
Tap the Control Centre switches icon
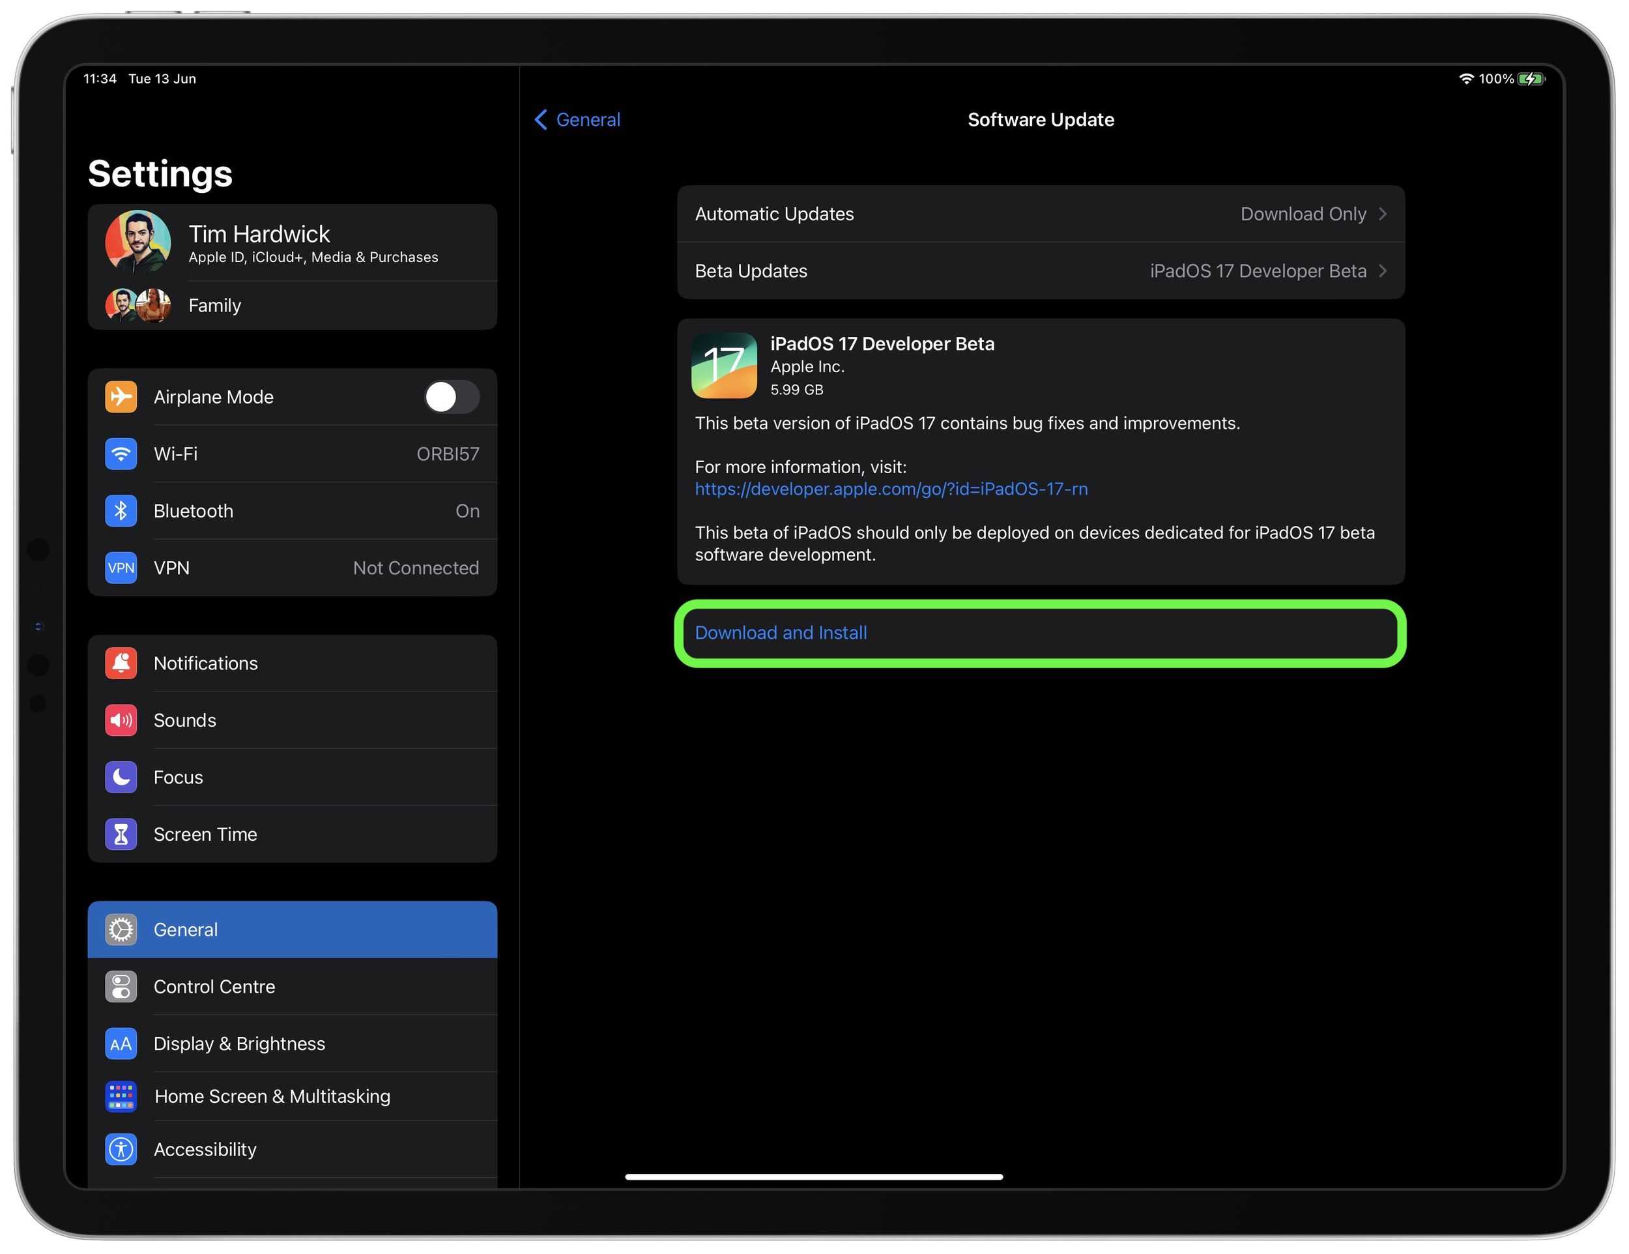click(121, 987)
